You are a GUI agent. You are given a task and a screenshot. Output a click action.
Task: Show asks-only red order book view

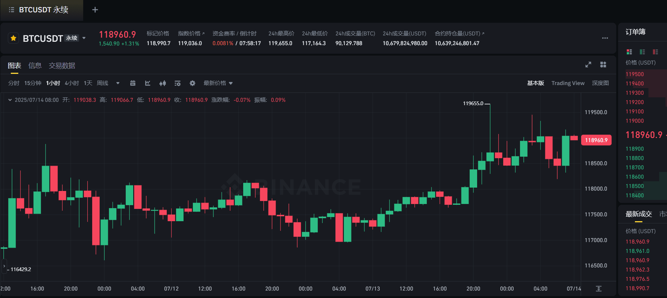click(x=655, y=52)
